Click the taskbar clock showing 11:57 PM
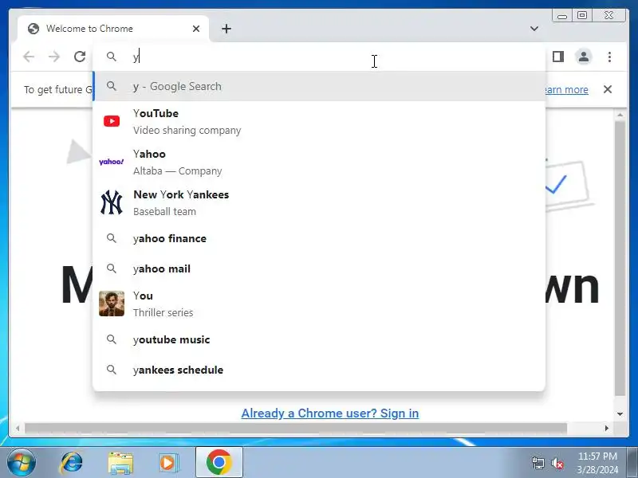Viewport: 638px width, 478px height. pos(597,463)
